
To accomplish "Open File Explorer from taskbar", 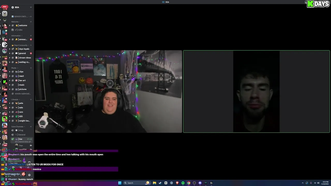I will (x=154, y=183).
